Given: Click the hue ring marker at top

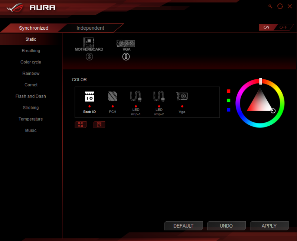Looking at the screenshot, I should coord(261,81).
